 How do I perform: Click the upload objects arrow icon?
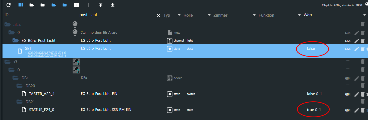tap(101, 5)
